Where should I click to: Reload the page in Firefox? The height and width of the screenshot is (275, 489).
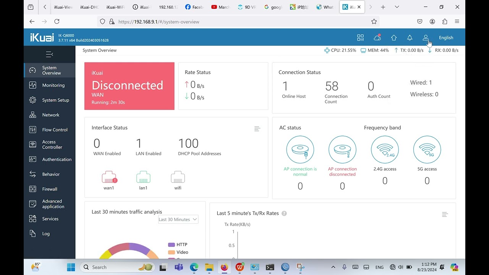(57, 22)
